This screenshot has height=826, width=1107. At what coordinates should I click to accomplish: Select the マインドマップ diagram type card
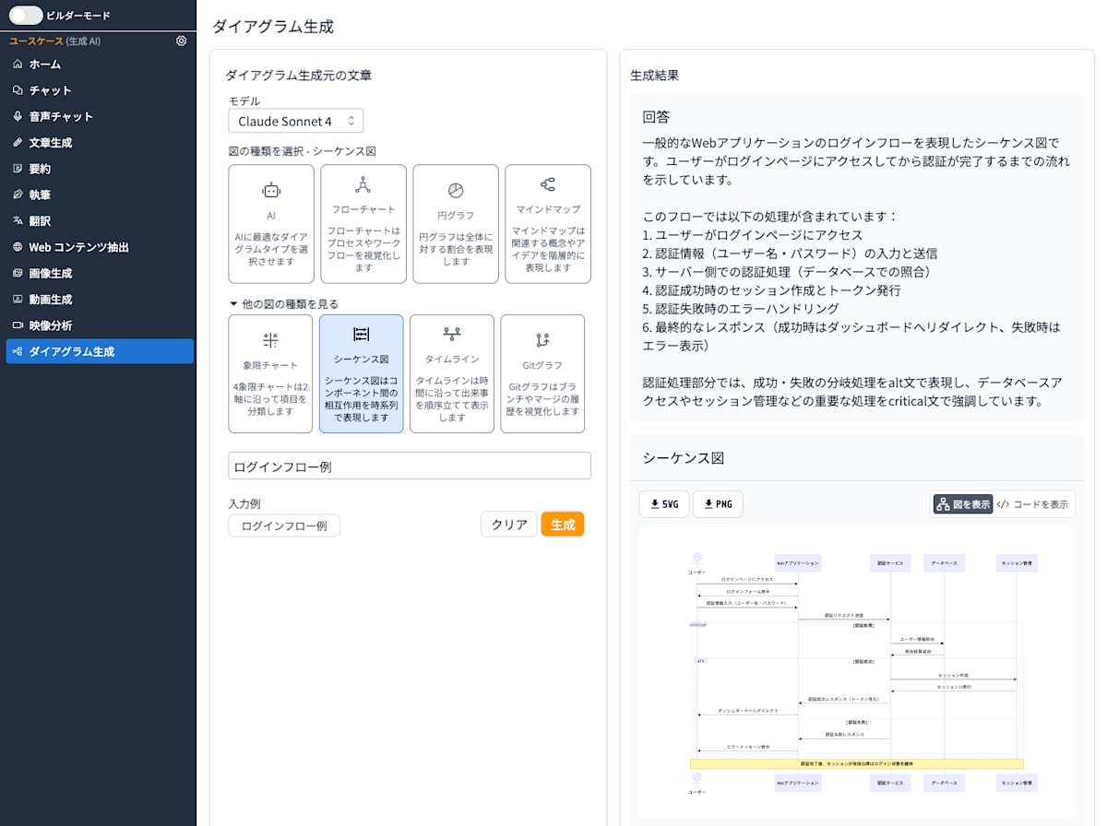[548, 224]
